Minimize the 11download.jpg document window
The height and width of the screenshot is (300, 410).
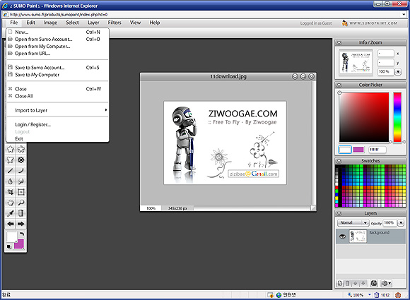click(295, 76)
